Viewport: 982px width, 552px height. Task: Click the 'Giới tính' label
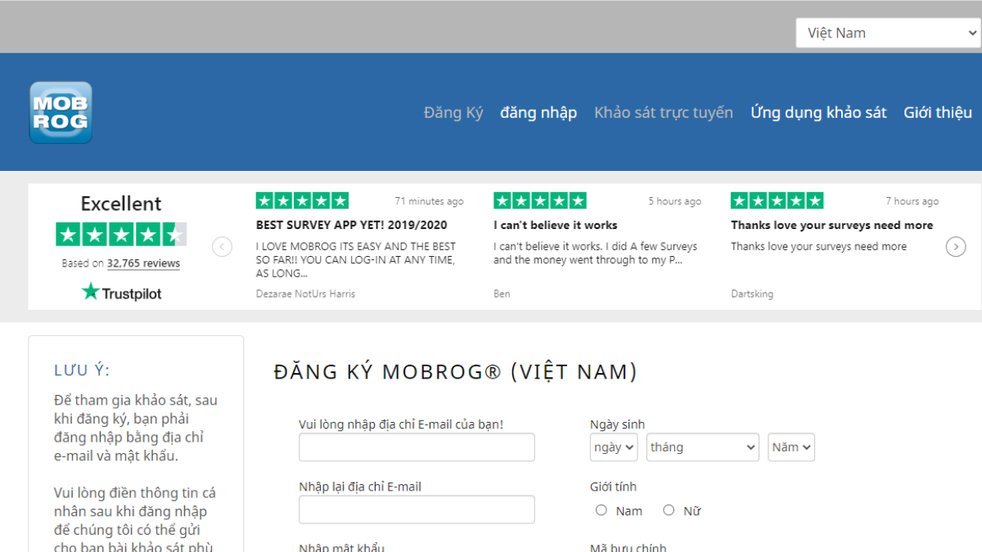613,487
